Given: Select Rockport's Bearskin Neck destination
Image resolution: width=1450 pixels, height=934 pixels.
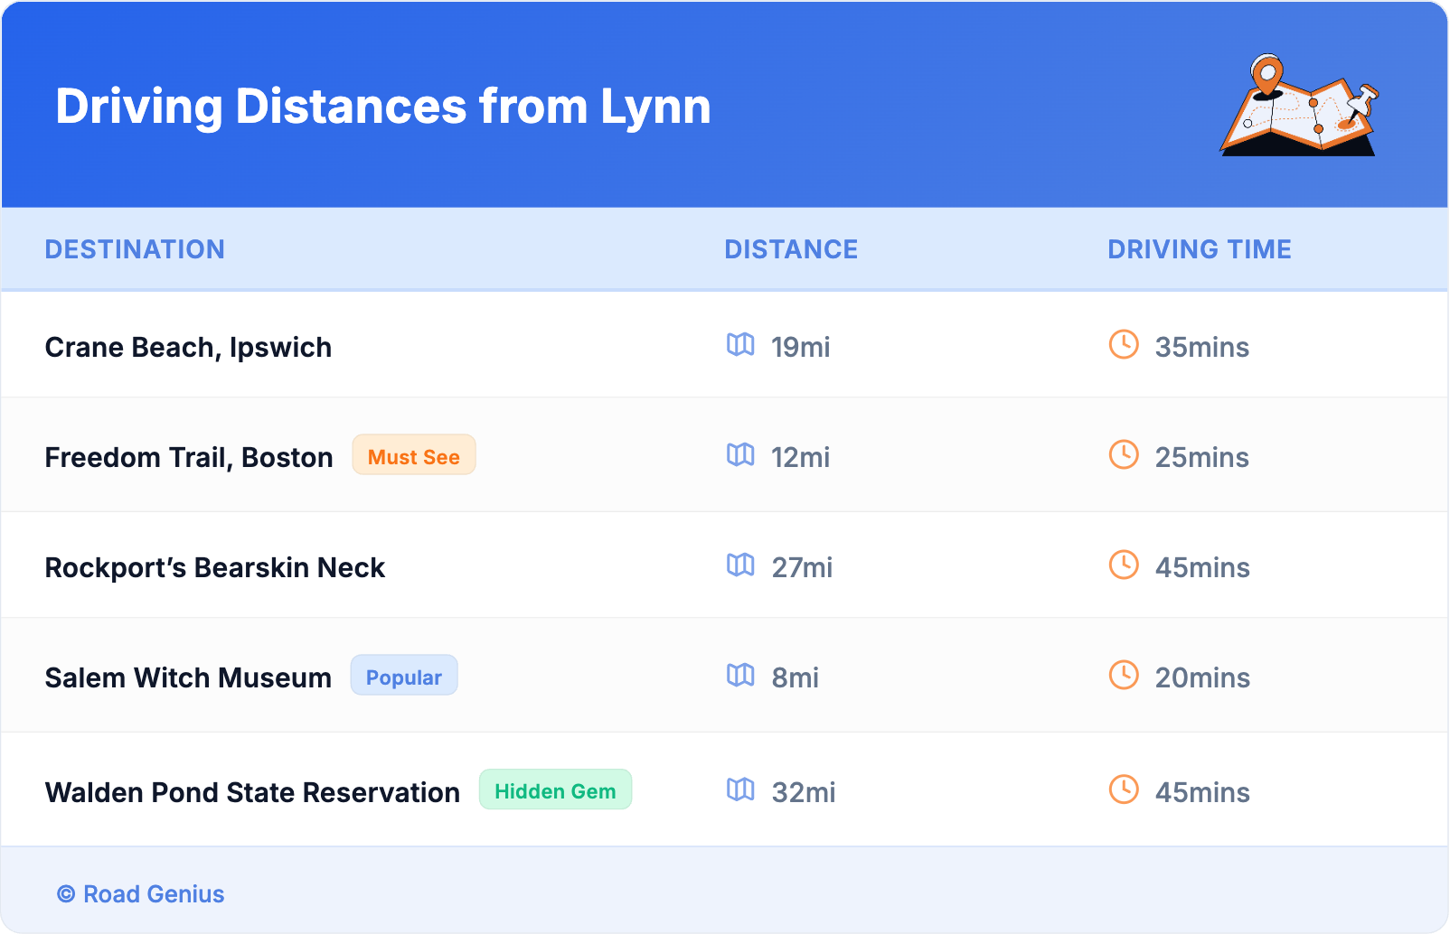Looking at the screenshot, I should [x=215, y=568].
